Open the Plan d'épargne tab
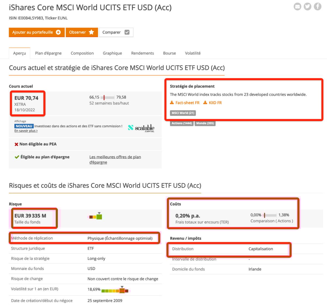Screen dimensions: 327x305 pos(48,53)
